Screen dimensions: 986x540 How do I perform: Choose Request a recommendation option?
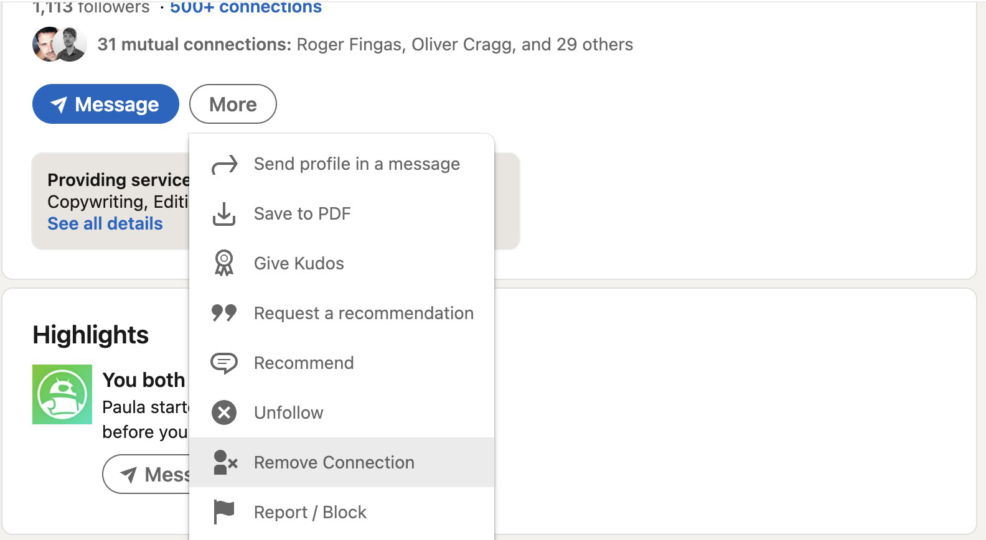(x=364, y=313)
